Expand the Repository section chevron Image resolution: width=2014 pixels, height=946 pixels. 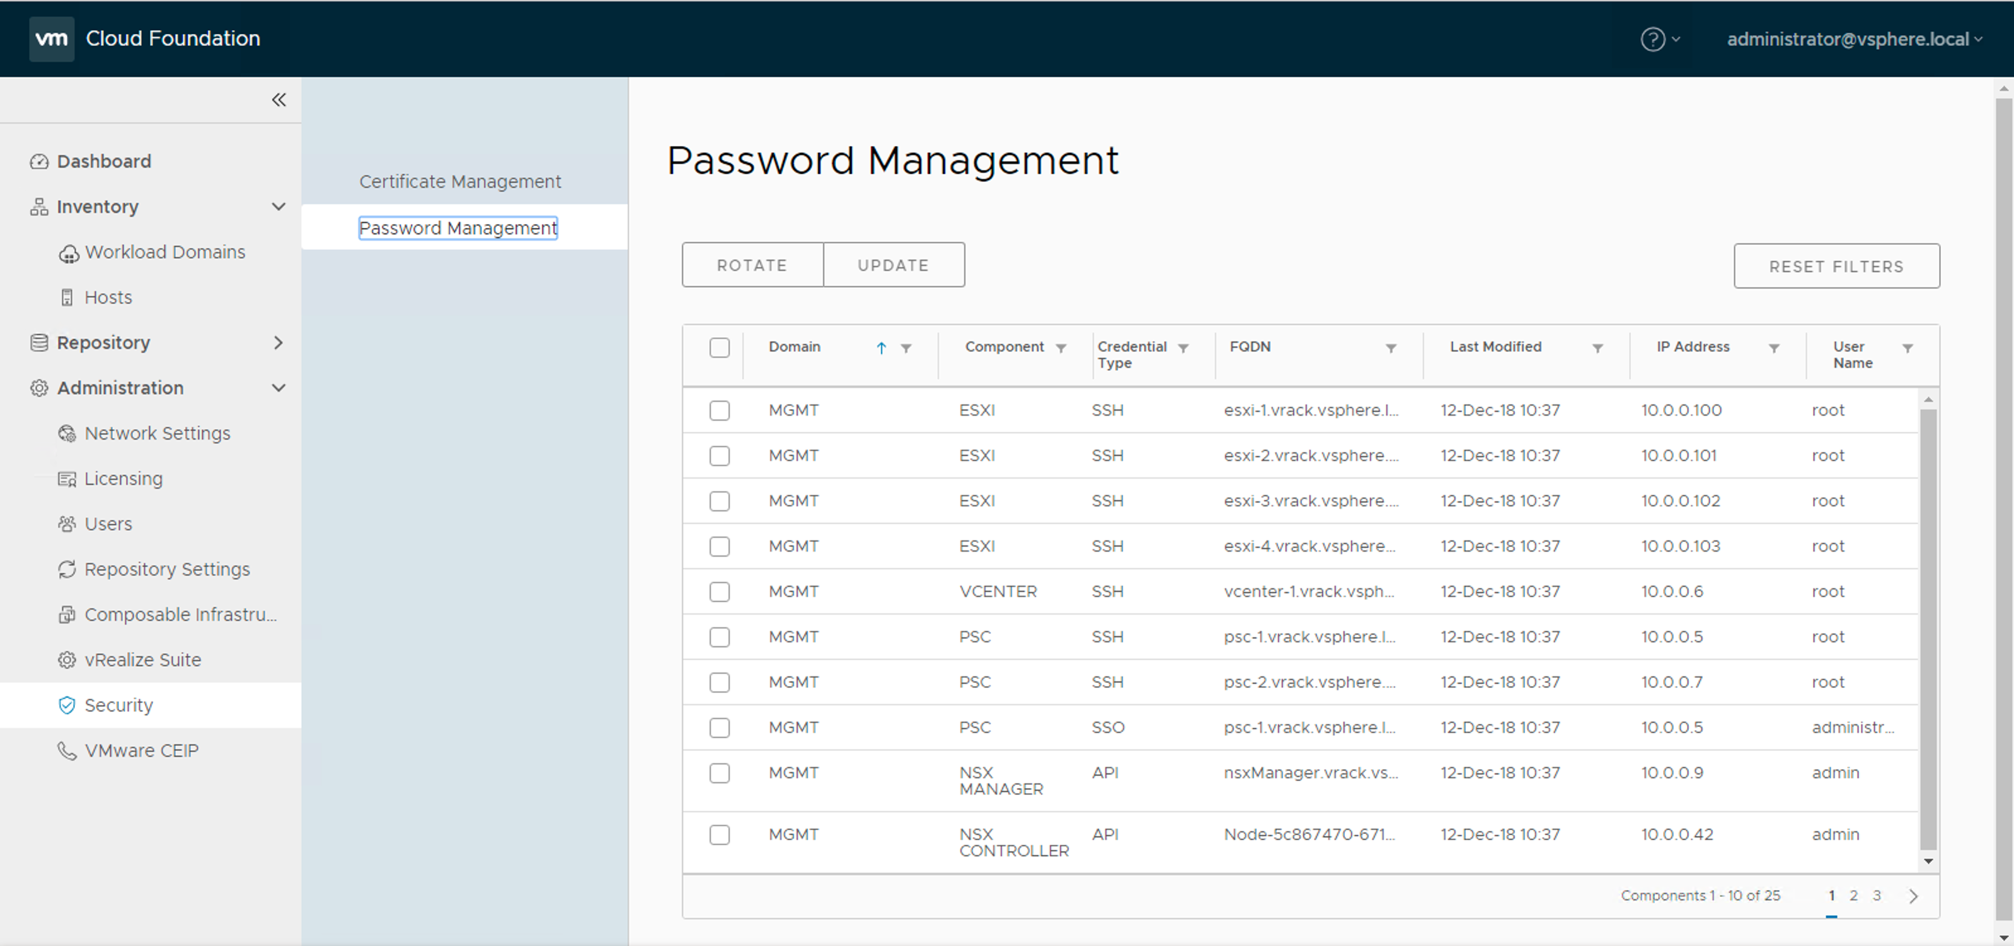tap(279, 343)
